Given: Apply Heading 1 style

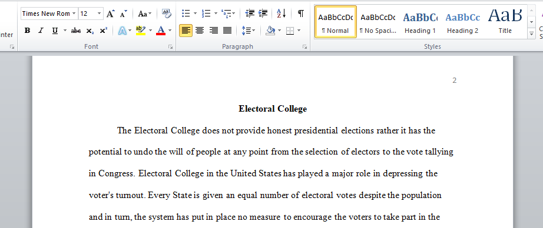Looking at the screenshot, I should pos(420,22).
